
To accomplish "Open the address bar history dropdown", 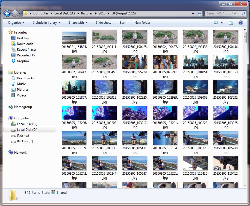I will (x=193, y=14).
